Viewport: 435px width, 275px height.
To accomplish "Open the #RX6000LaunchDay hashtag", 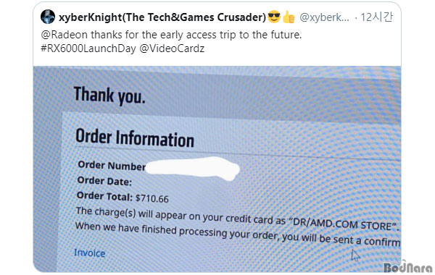I will tap(88, 48).
